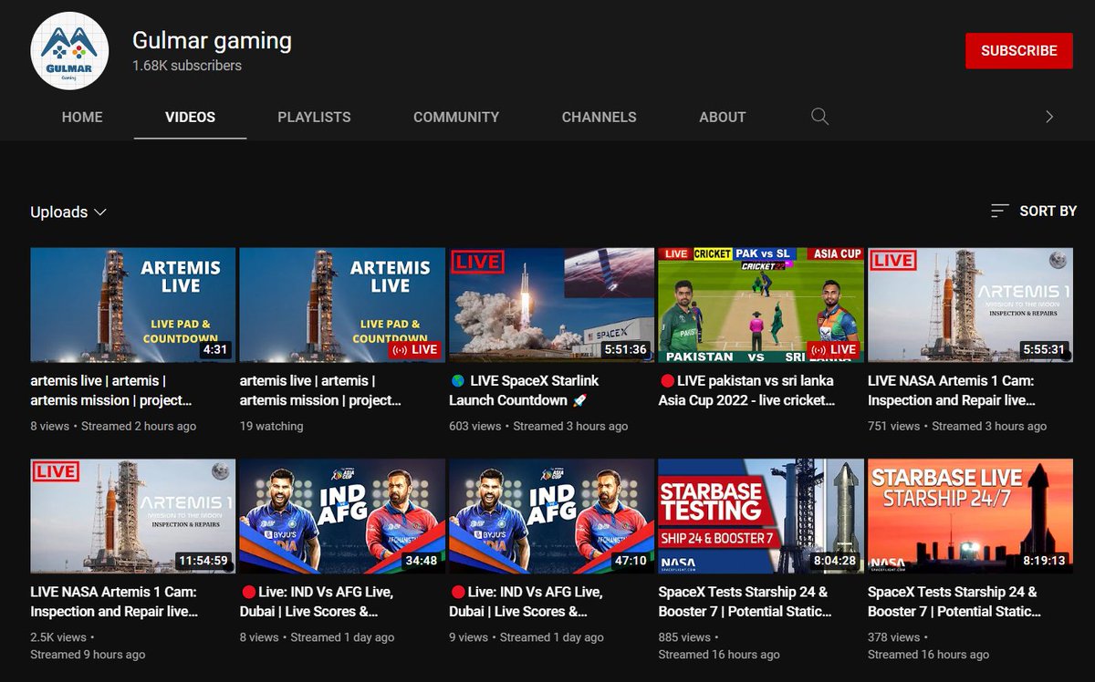Screen dimensions: 1095x682
Task: Open the artemis live title streamed 2 hours ago
Action: (x=110, y=390)
